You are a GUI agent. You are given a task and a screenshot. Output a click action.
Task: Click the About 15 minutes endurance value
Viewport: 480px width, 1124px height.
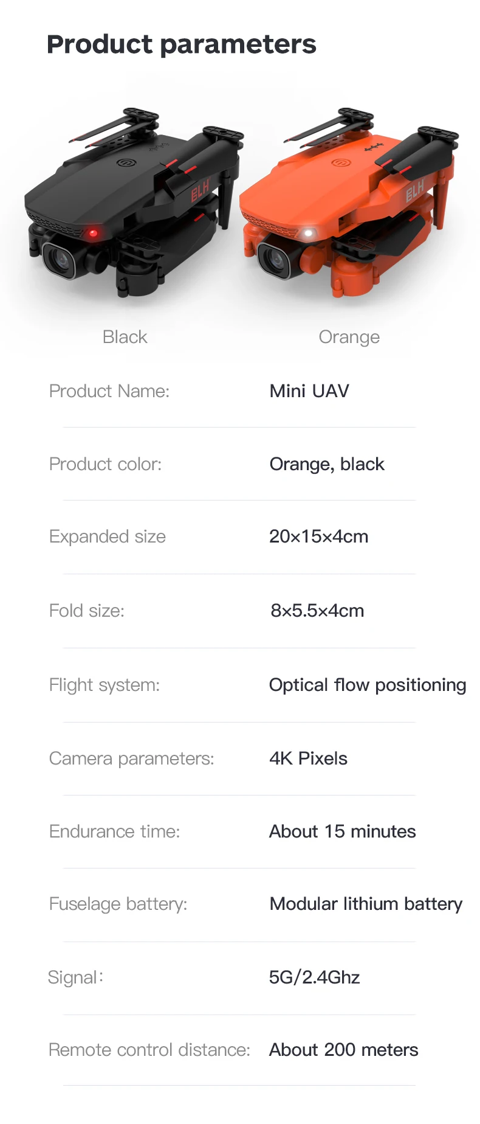tap(342, 831)
